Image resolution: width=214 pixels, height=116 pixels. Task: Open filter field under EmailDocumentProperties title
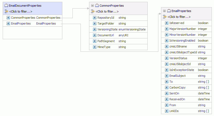tap(21, 11)
